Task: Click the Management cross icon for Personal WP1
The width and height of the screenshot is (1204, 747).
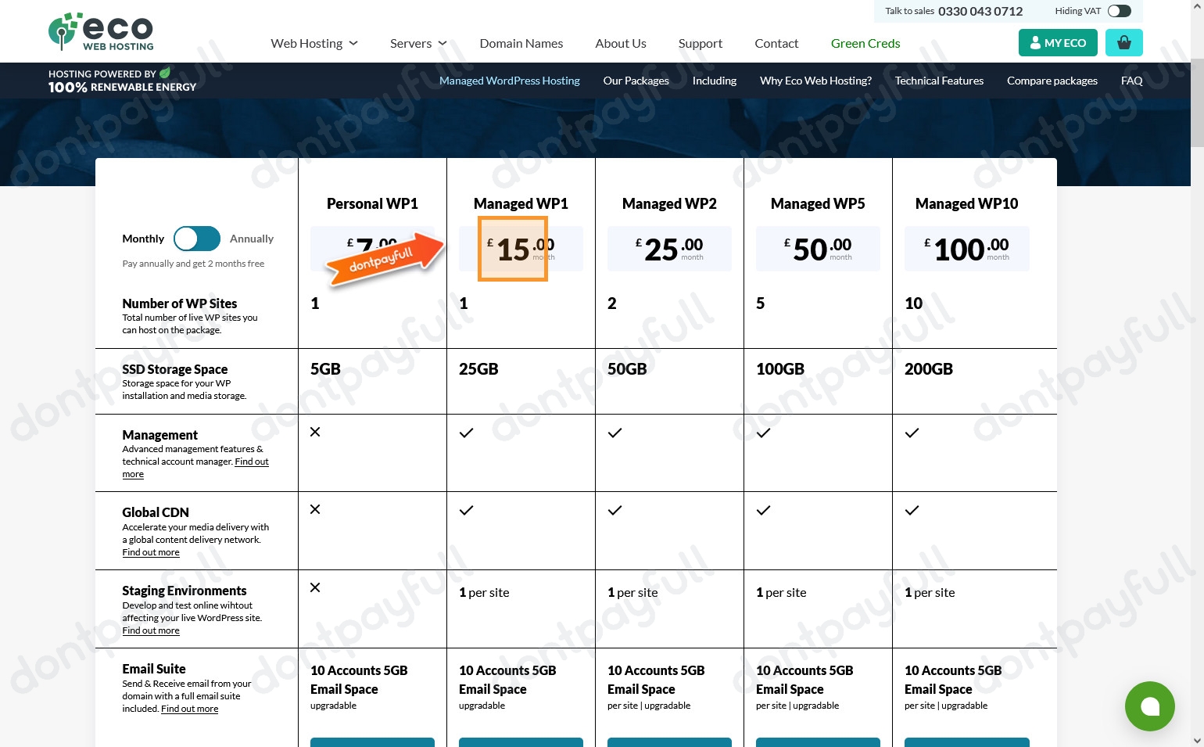Action: tap(315, 432)
